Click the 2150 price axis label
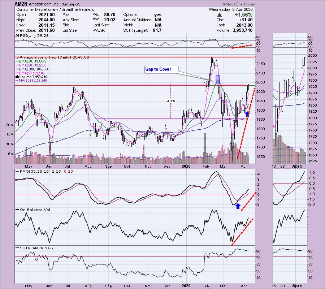This screenshot has width=325, height=289. click(260, 64)
